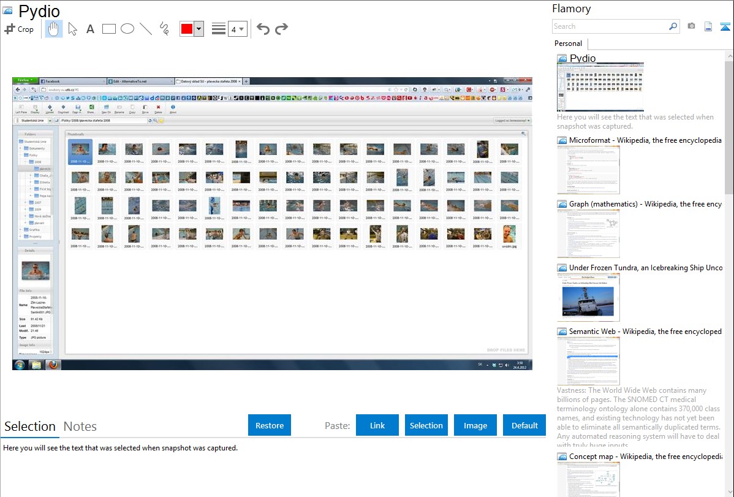Open the Personal tab
The image size is (734, 497).
pyautogui.click(x=569, y=44)
